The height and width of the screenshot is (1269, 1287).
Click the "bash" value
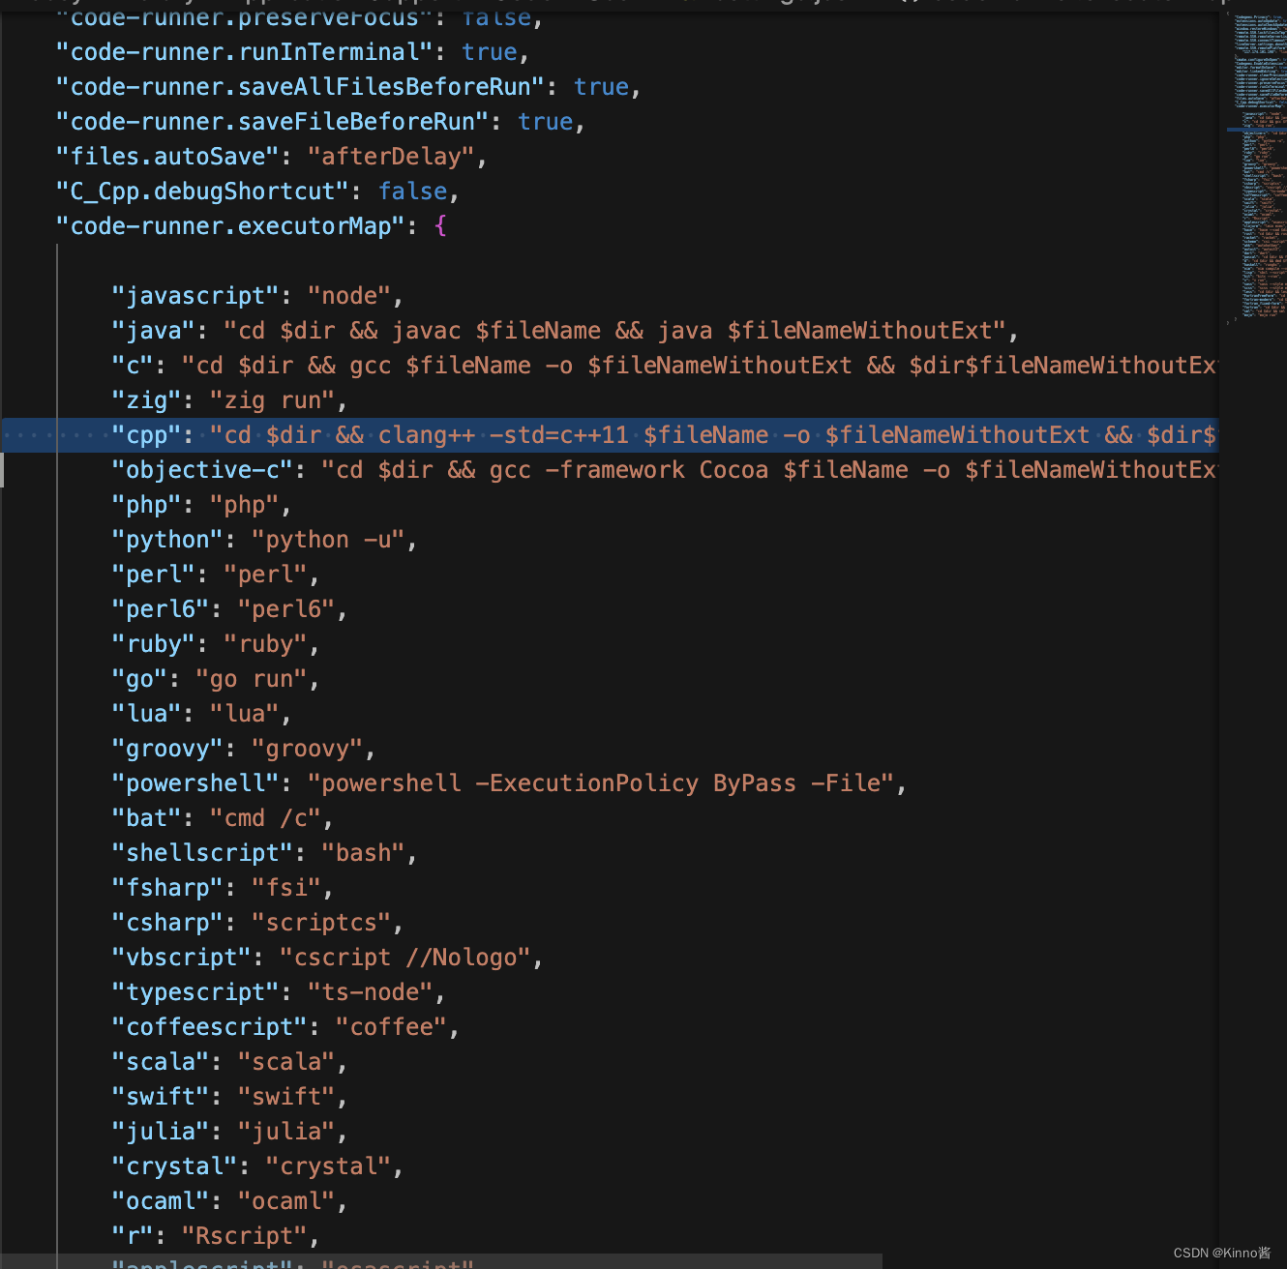point(363,853)
